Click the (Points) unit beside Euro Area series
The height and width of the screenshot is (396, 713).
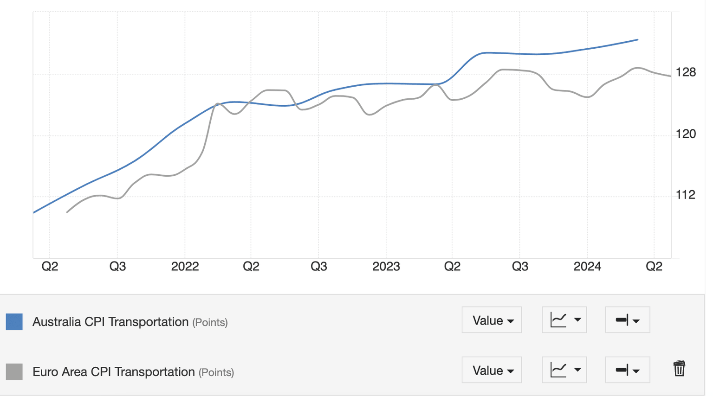216,373
